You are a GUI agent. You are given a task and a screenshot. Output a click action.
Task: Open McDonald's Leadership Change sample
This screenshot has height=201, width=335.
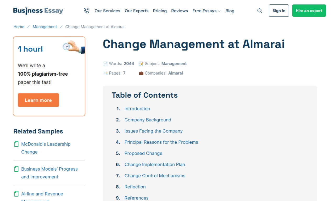(46, 148)
